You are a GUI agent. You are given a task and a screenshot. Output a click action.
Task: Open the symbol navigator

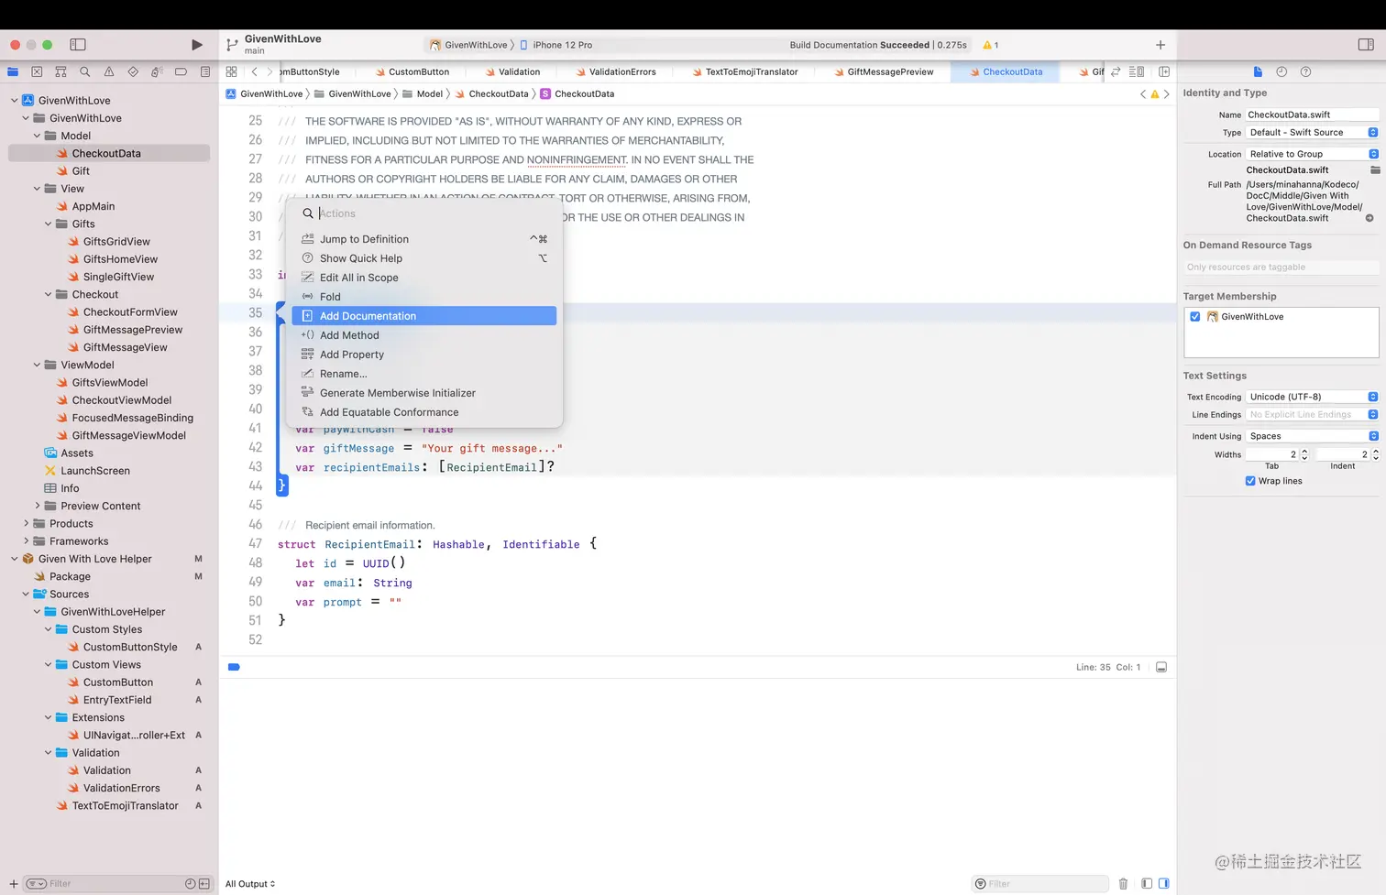pos(60,71)
